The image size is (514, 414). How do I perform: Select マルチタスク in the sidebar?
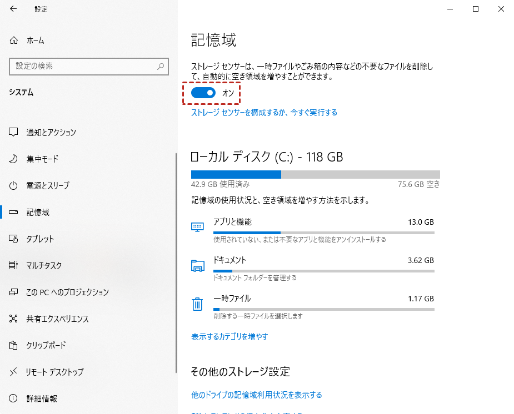[44, 265]
